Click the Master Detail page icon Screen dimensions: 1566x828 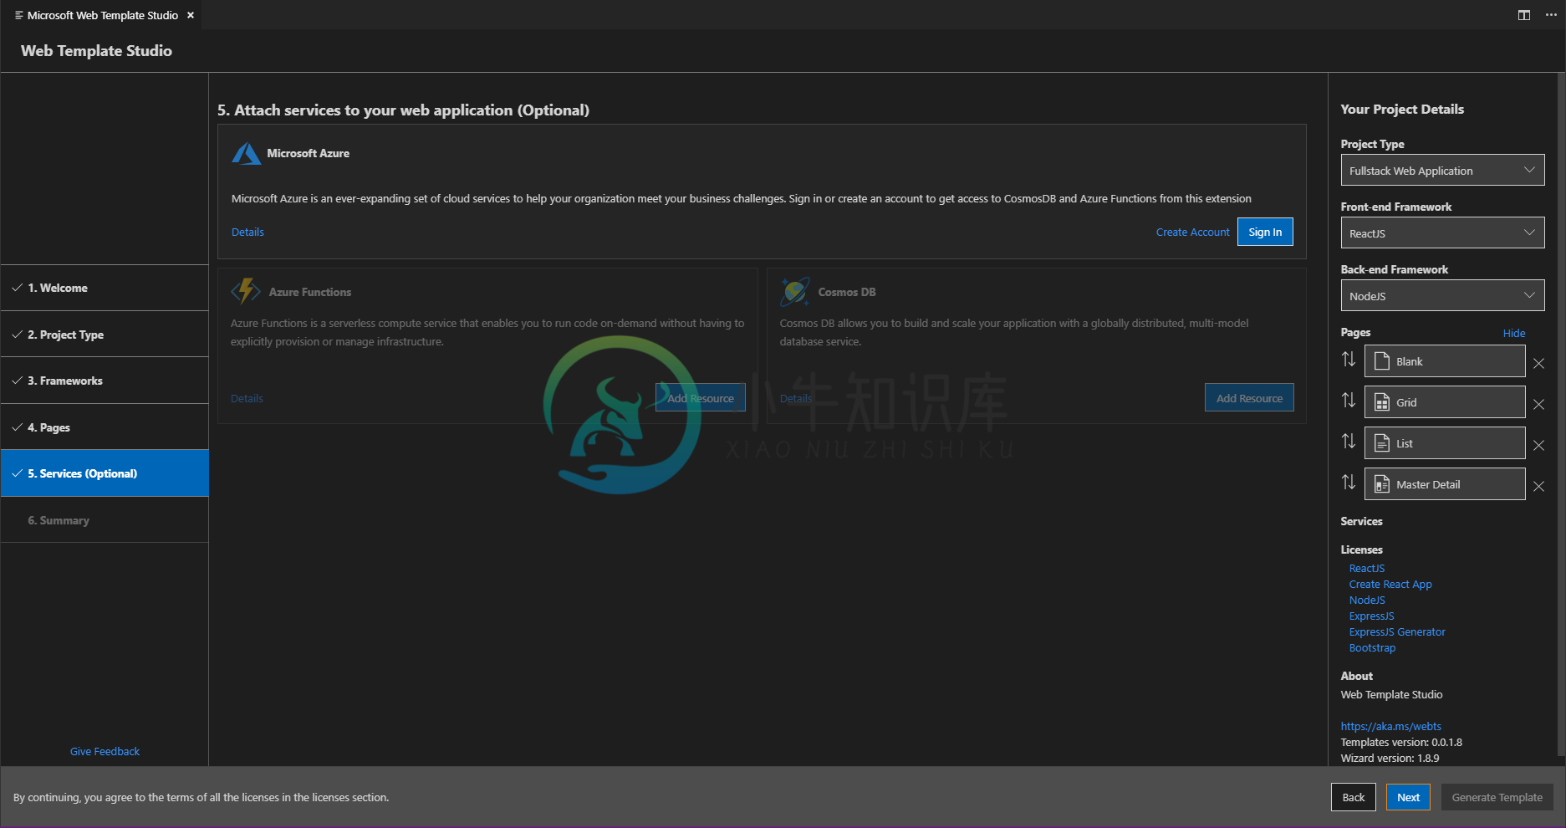click(x=1382, y=484)
